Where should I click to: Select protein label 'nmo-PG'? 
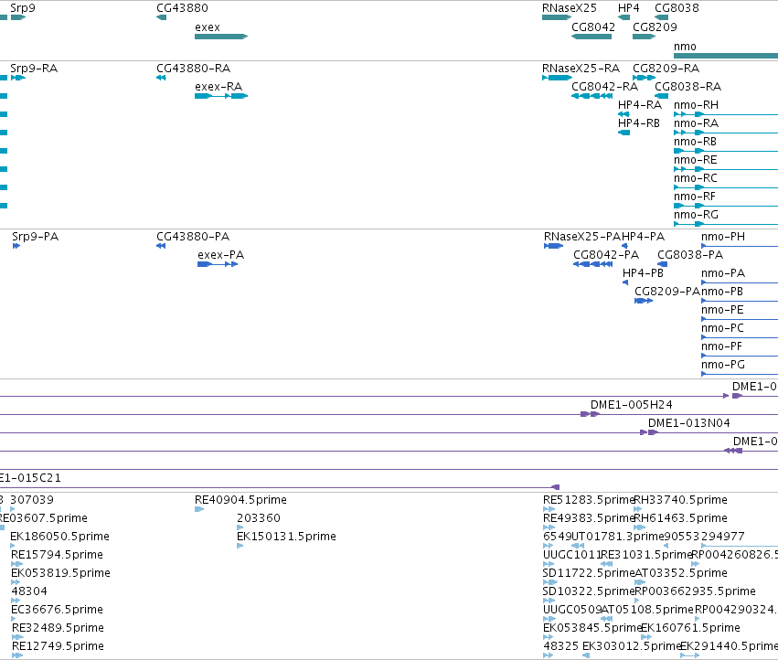click(723, 366)
